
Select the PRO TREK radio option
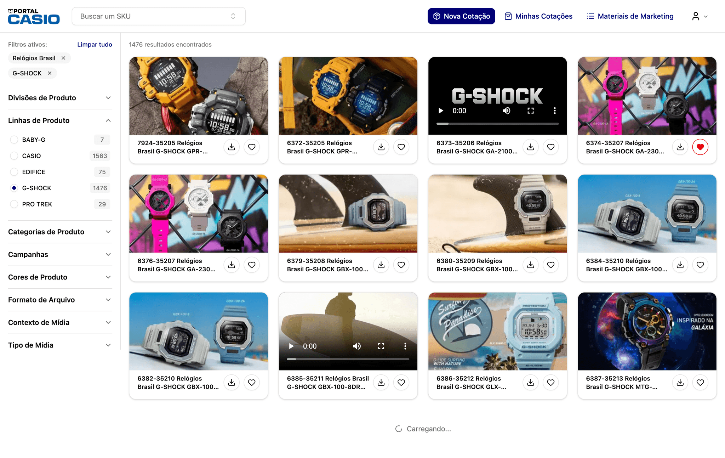point(14,204)
